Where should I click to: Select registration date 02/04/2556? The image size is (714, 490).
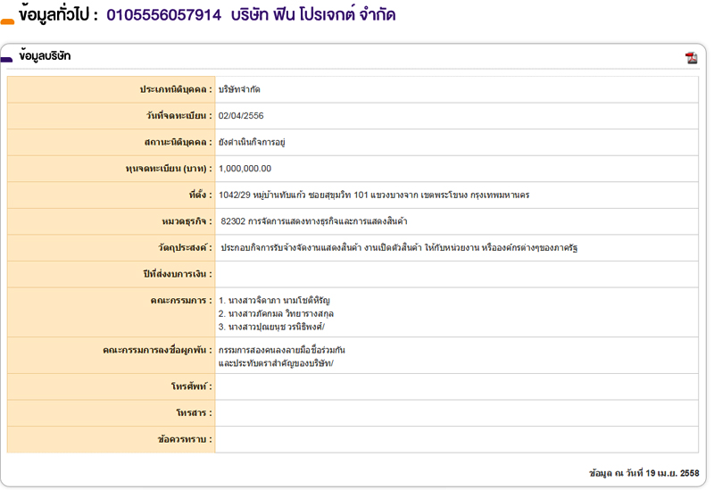(241, 116)
